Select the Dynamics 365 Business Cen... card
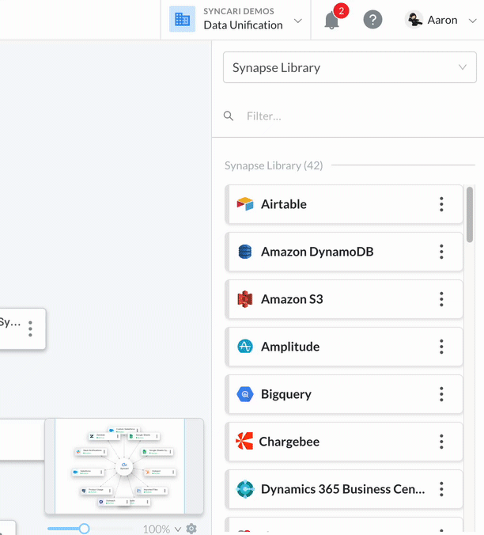Image resolution: width=484 pixels, height=535 pixels. [x=344, y=488]
